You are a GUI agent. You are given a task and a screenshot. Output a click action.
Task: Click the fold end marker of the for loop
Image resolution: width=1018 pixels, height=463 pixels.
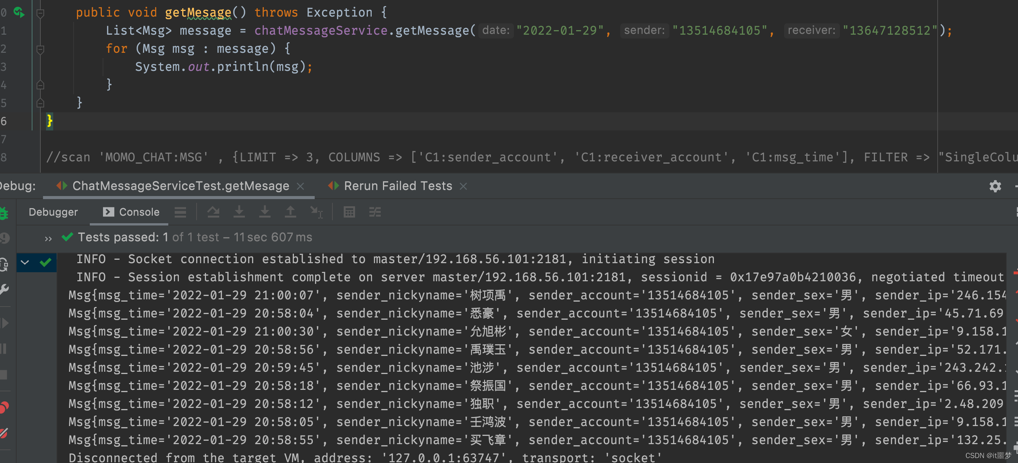pyautogui.click(x=40, y=84)
